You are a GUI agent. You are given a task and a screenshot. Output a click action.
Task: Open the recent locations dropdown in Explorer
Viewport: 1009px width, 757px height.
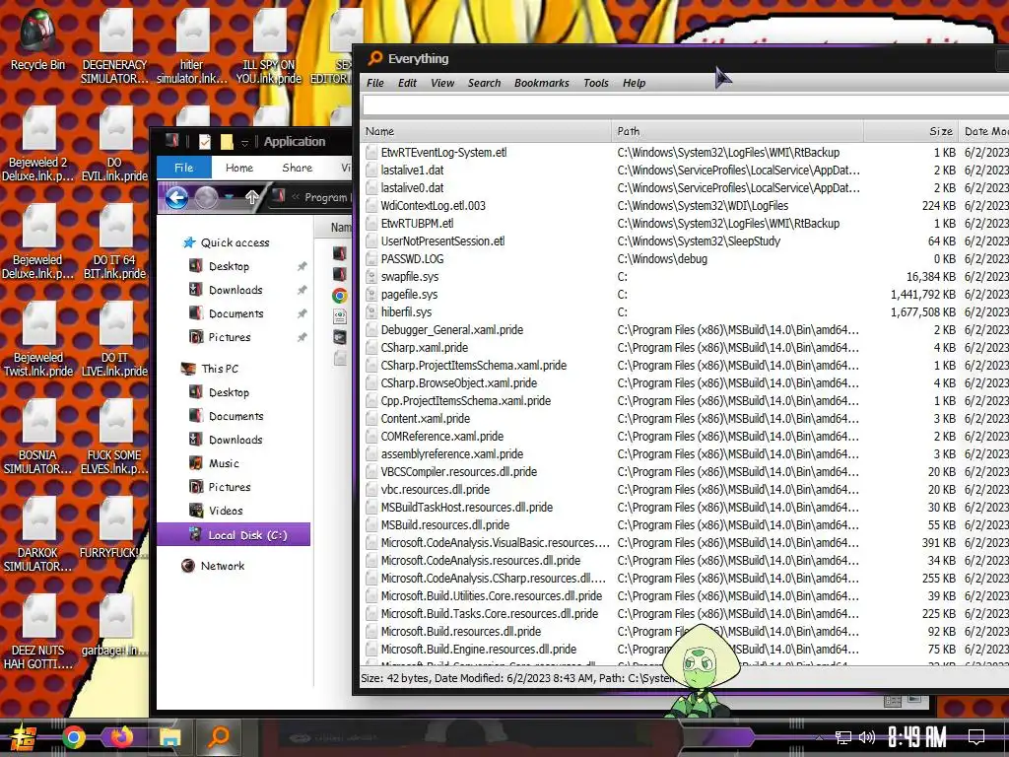click(229, 197)
